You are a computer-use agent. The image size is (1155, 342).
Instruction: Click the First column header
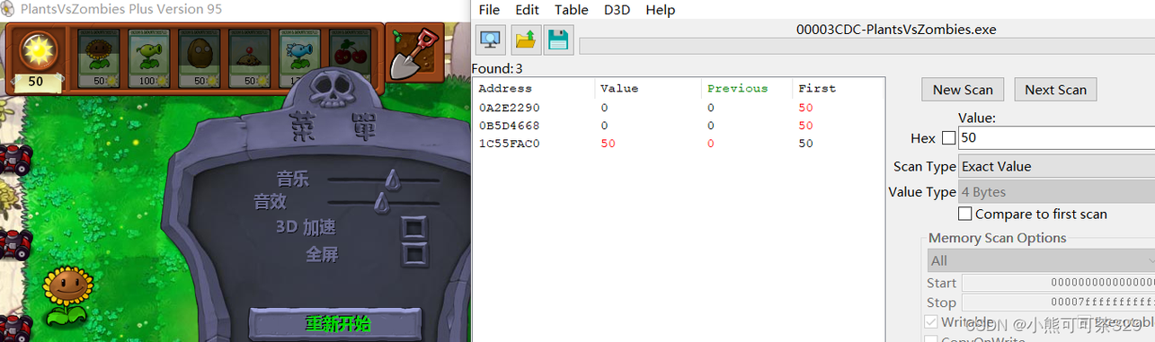(838, 89)
